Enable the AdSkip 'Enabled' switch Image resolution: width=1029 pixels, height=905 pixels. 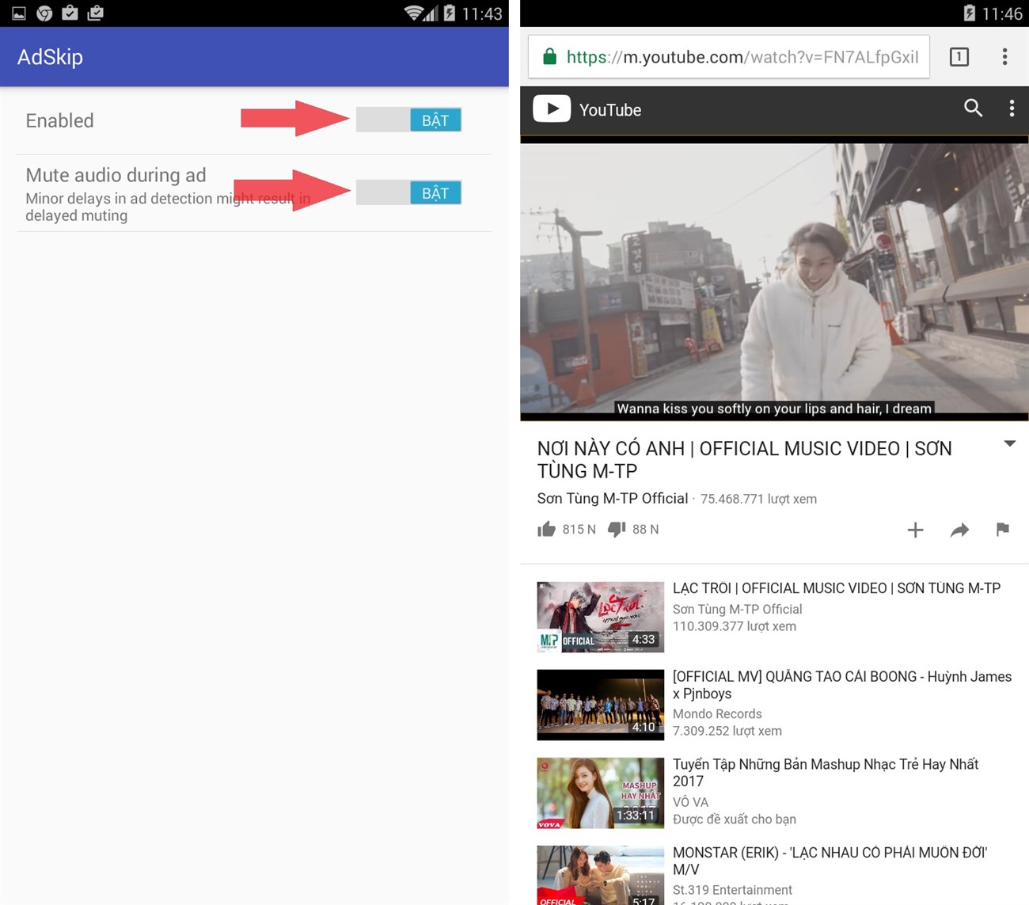click(408, 120)
